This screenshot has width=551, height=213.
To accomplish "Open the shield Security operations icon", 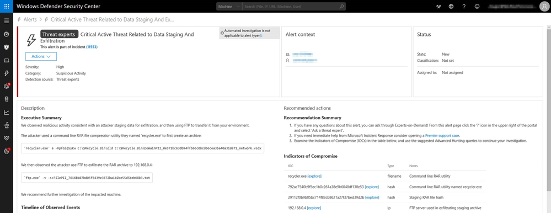I will point(6,47).
